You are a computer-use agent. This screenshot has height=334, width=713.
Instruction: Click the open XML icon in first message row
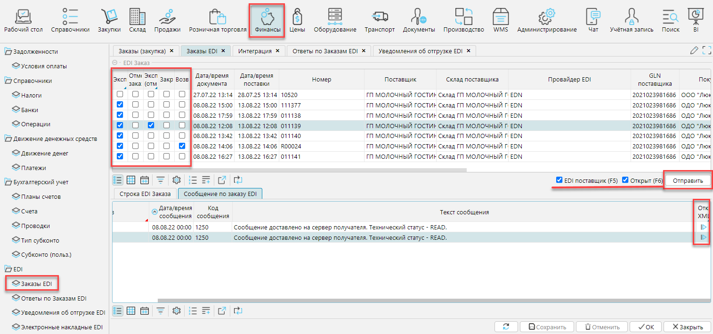704,227
